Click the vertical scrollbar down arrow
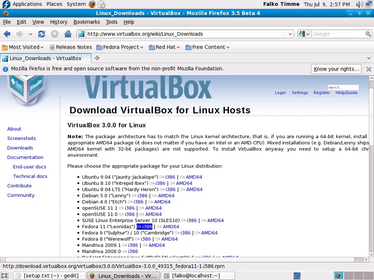The image size is (374, 280). pyautogui.click(x=371, y=254)
